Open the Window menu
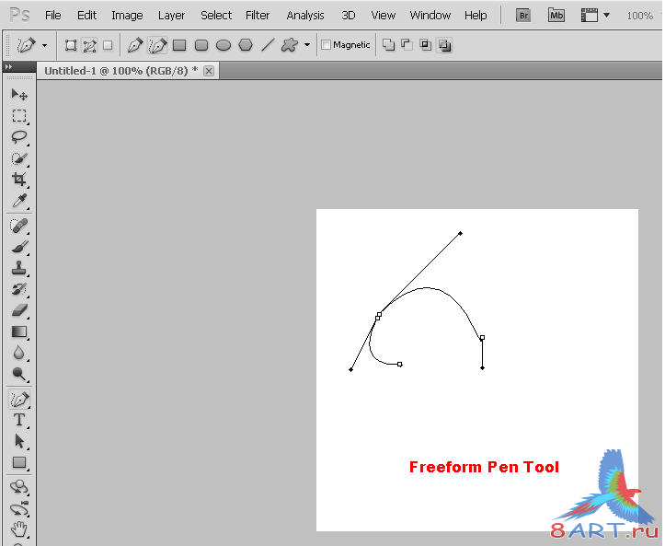This screenshot has height=546, width=665. coord(430,16)
